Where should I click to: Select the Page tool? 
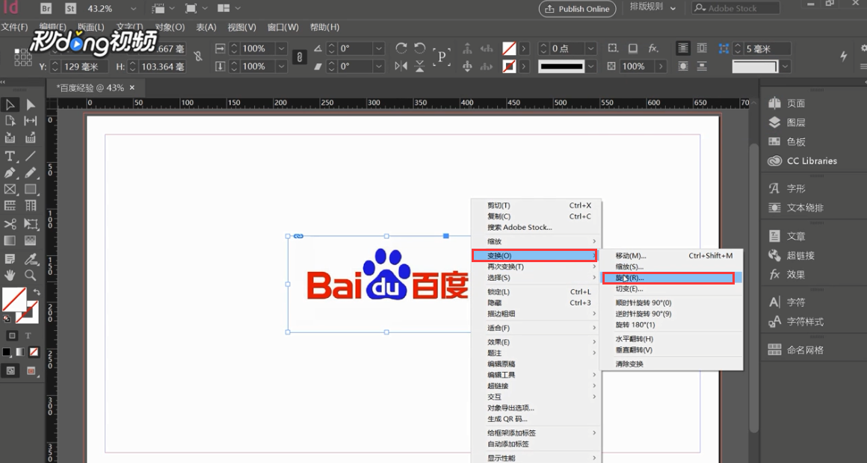pos(10,121)
